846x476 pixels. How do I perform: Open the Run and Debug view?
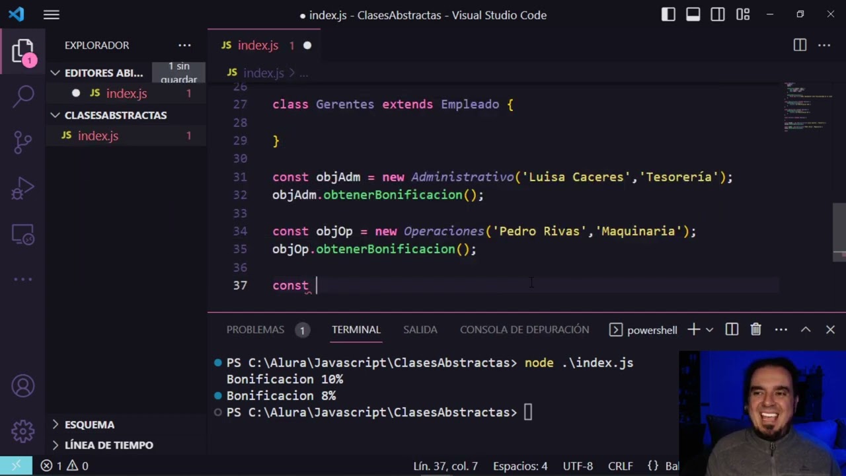pos(23,188)
